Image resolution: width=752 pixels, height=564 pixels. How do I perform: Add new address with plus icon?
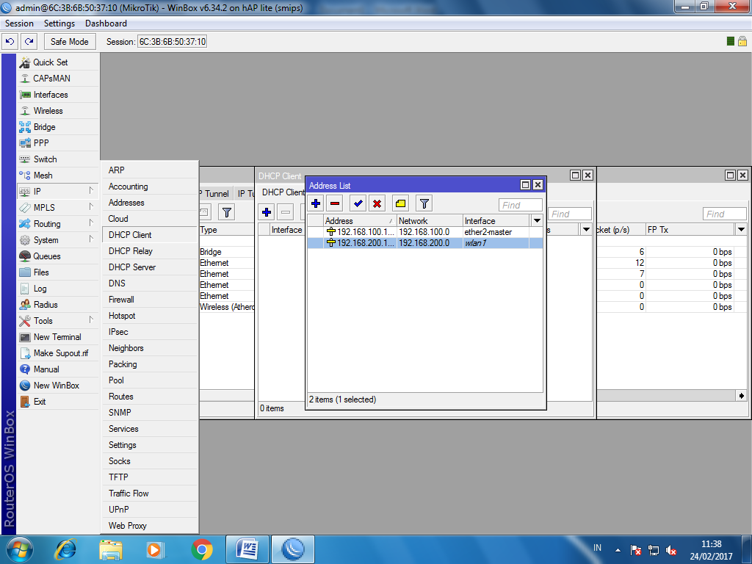pyautogui.click(x=316, y=204)
